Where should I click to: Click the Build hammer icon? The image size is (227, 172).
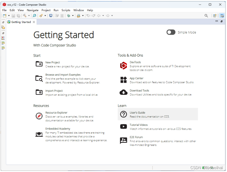pyautogui.click(x=25, y=16)
